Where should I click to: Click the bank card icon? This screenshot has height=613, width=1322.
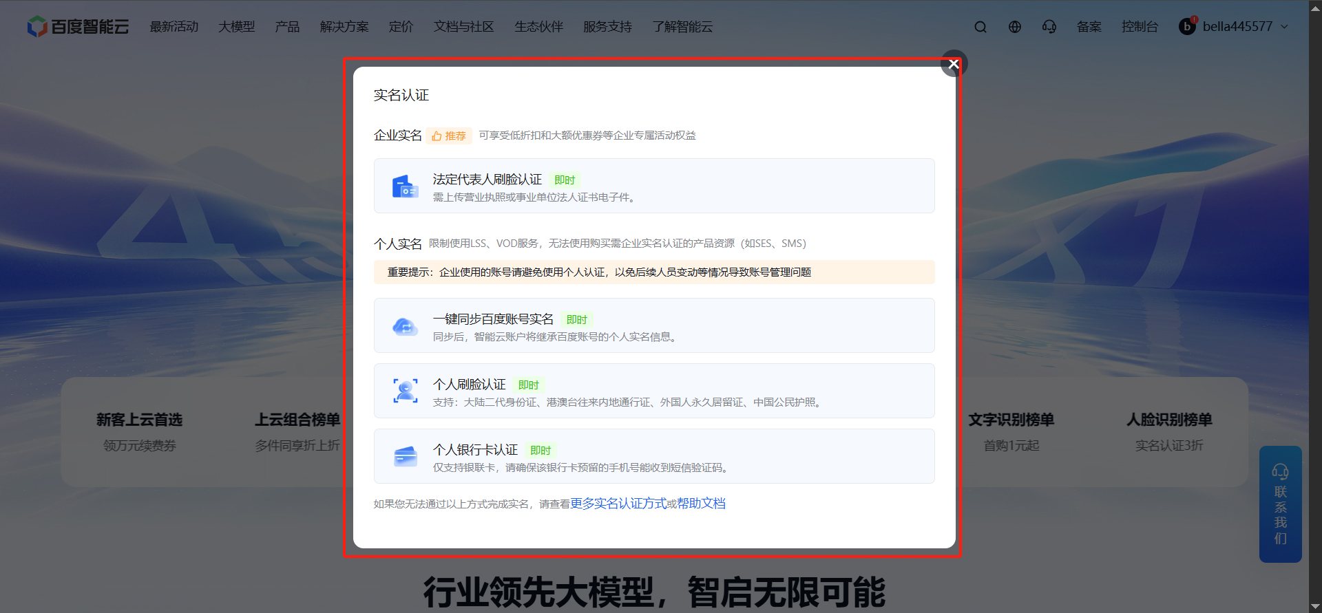click(405, 456)
